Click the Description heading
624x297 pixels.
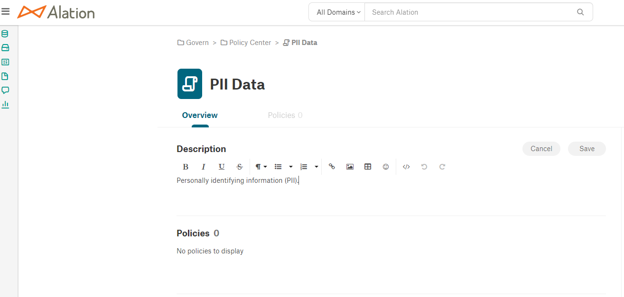tap(201, 149)
